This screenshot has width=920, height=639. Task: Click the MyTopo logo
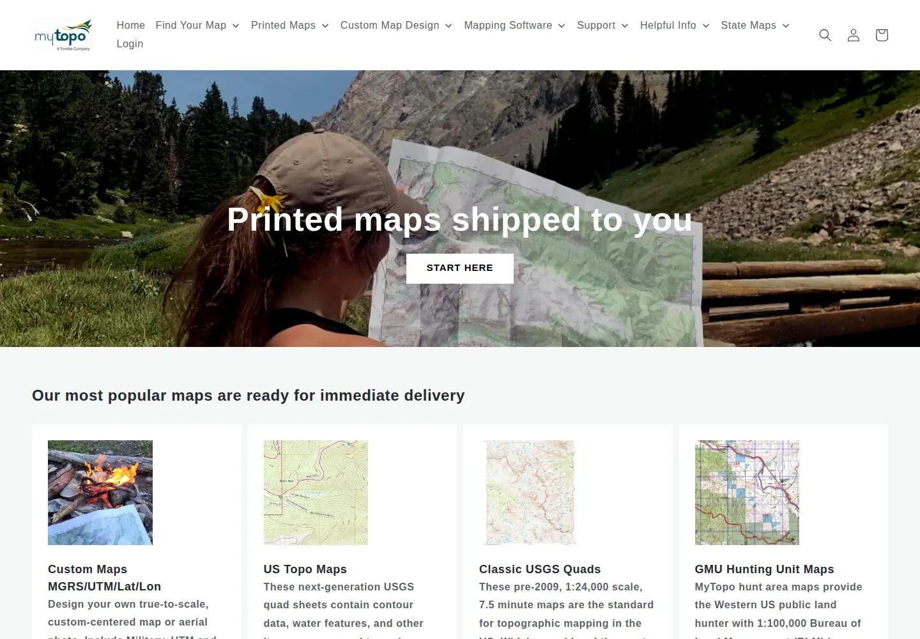click(63, 35)
